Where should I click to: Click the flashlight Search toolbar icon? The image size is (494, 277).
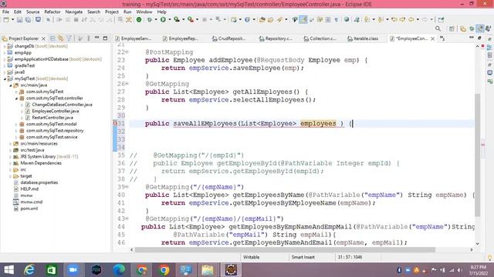(279, 19)
